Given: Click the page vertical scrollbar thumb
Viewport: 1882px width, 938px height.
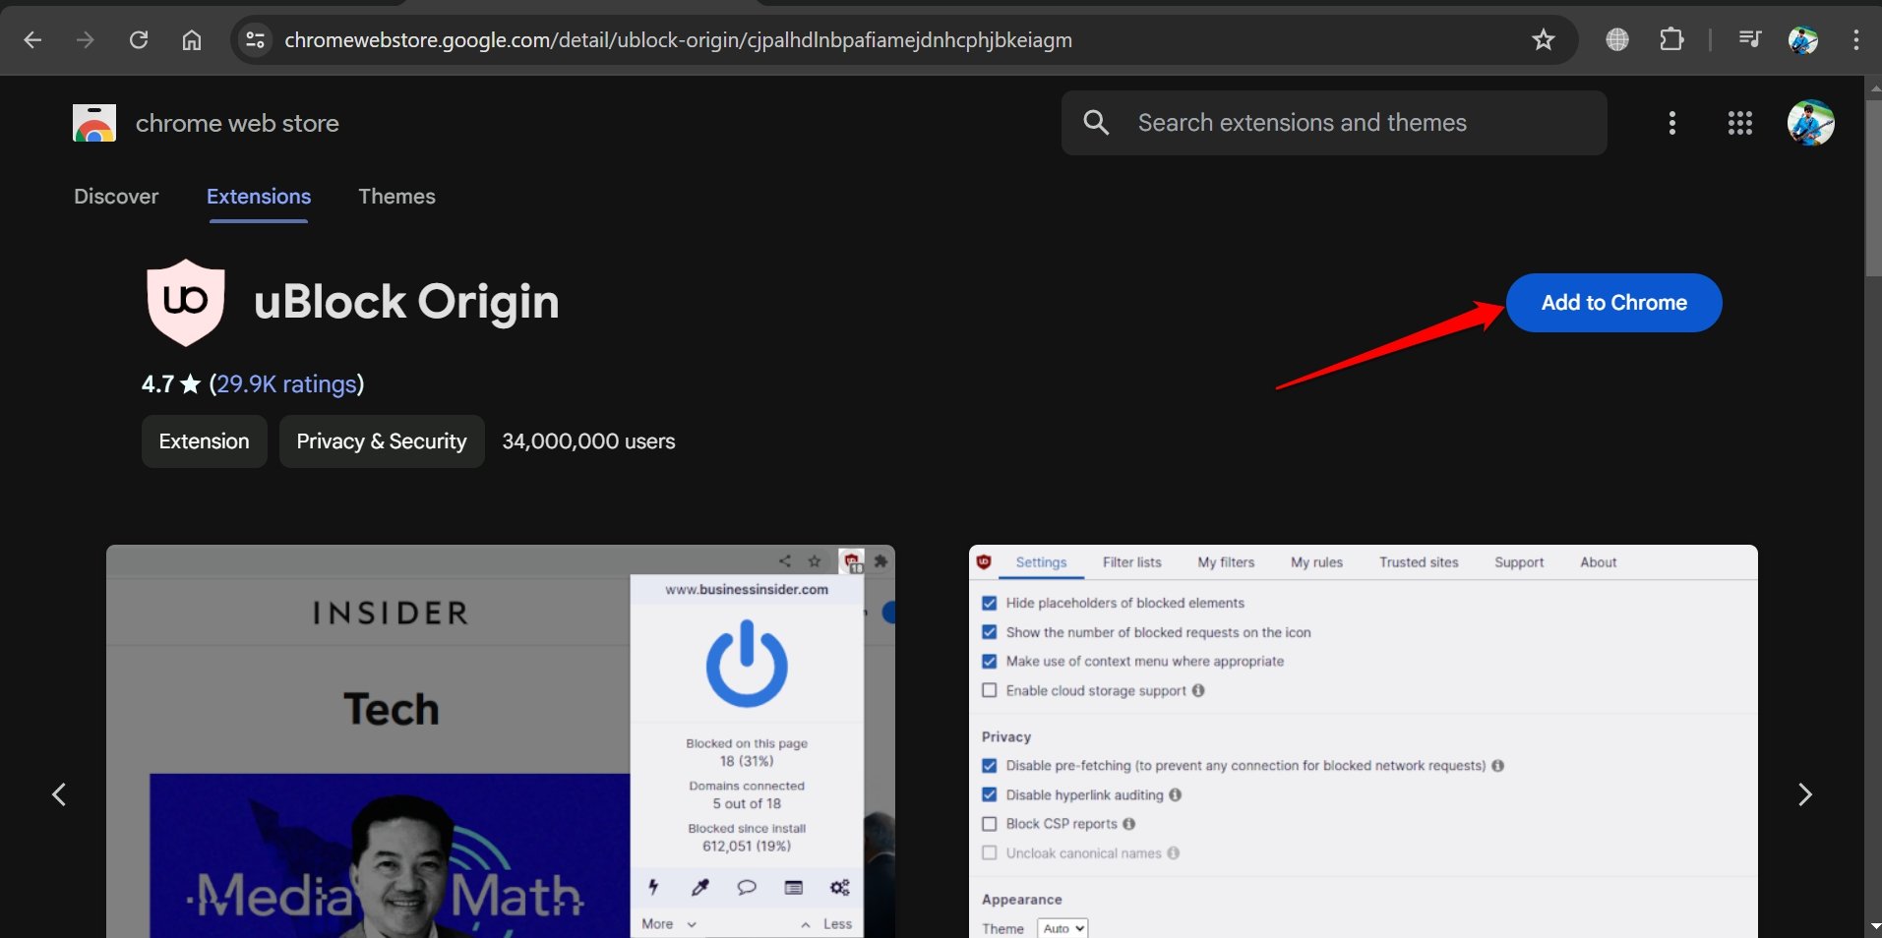Looking at the screenshot, I should pyautogui.click(x=1873, y=187).
